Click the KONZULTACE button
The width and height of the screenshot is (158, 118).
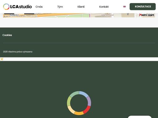coord(143,6)
